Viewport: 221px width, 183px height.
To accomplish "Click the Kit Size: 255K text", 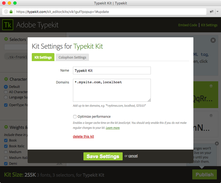I will tap(20, 175).
